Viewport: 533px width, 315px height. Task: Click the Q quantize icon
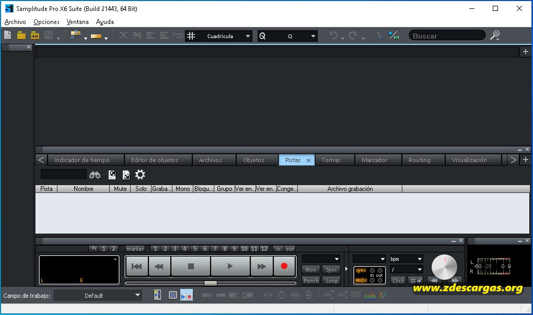[x=262, y=36]
